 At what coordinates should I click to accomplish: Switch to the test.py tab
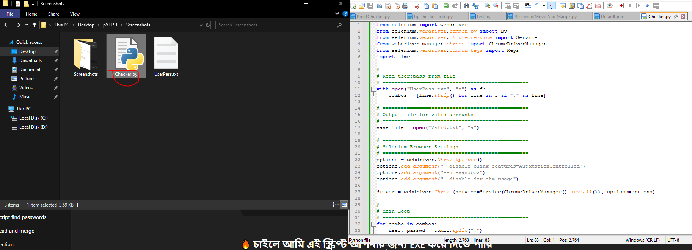click(483, 17)
